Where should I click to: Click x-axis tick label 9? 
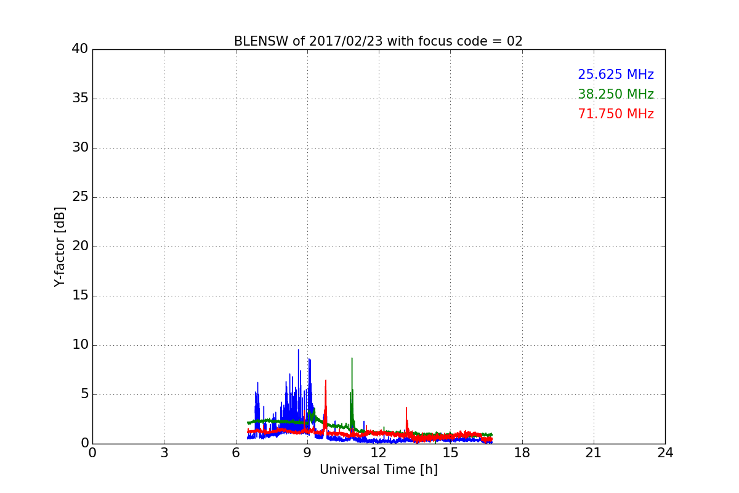(x=307, y=453)
